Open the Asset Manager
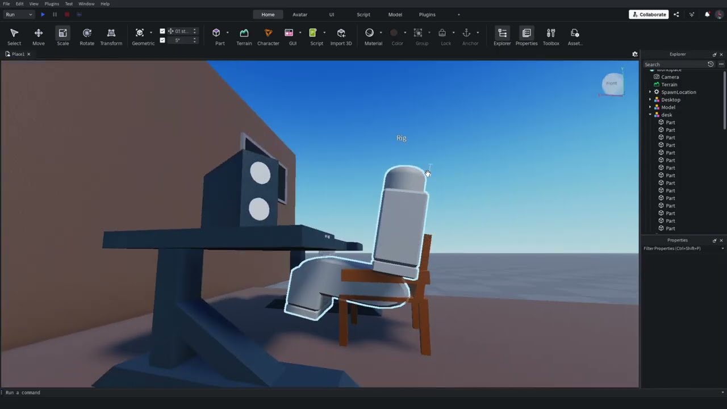Image resolution: width=727 pixels, height=409 pixels. tap(575, 37)
